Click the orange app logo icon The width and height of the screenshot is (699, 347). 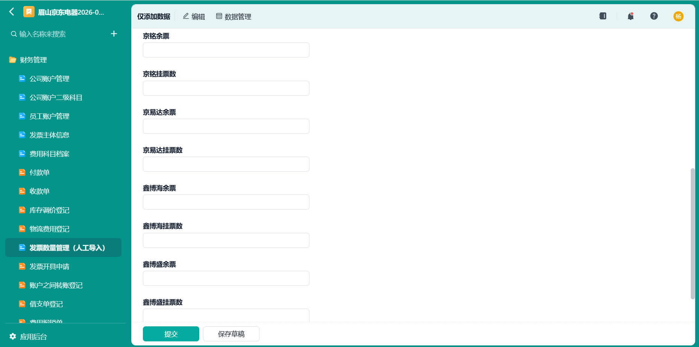point(29,12)
